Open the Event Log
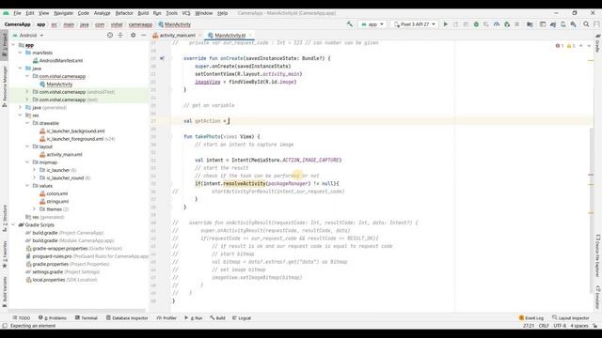The width and height of the screenshot is (602, 338). [x=531, y=318]
